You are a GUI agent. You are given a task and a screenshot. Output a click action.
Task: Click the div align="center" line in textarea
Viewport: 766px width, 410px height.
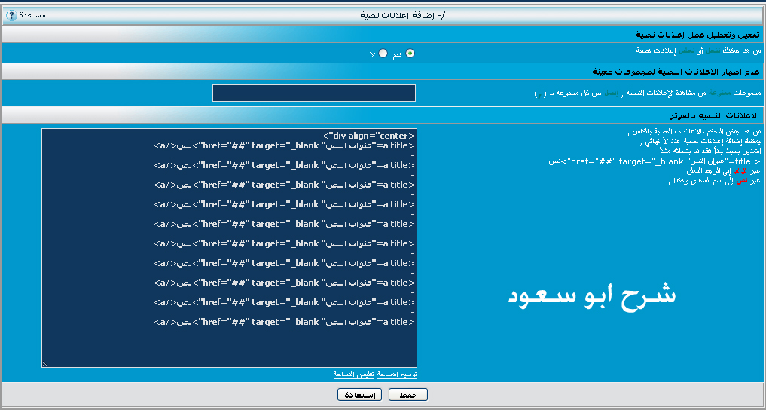[368, 136]
